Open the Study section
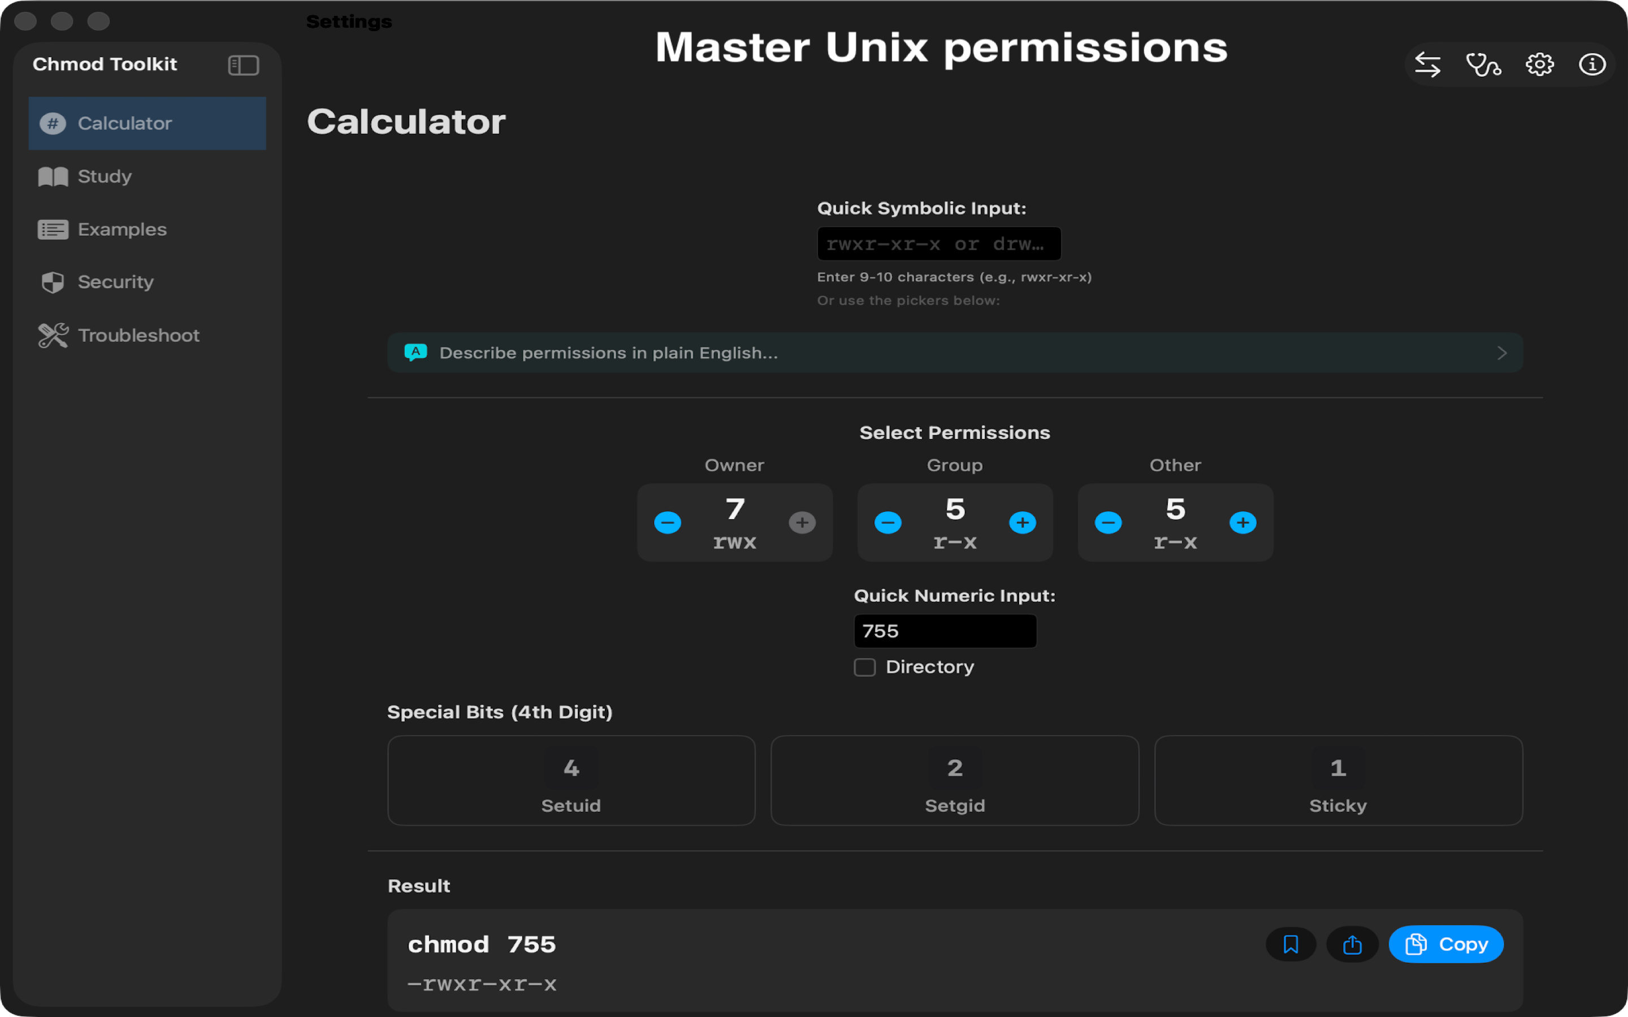Viewport: 1628px width, 1017px height. coord(148,176)
